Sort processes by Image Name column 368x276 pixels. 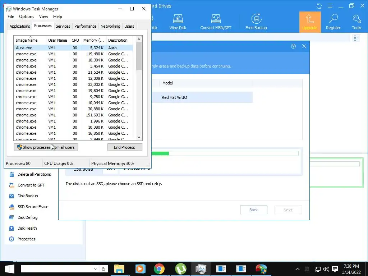tap(30, 40)
